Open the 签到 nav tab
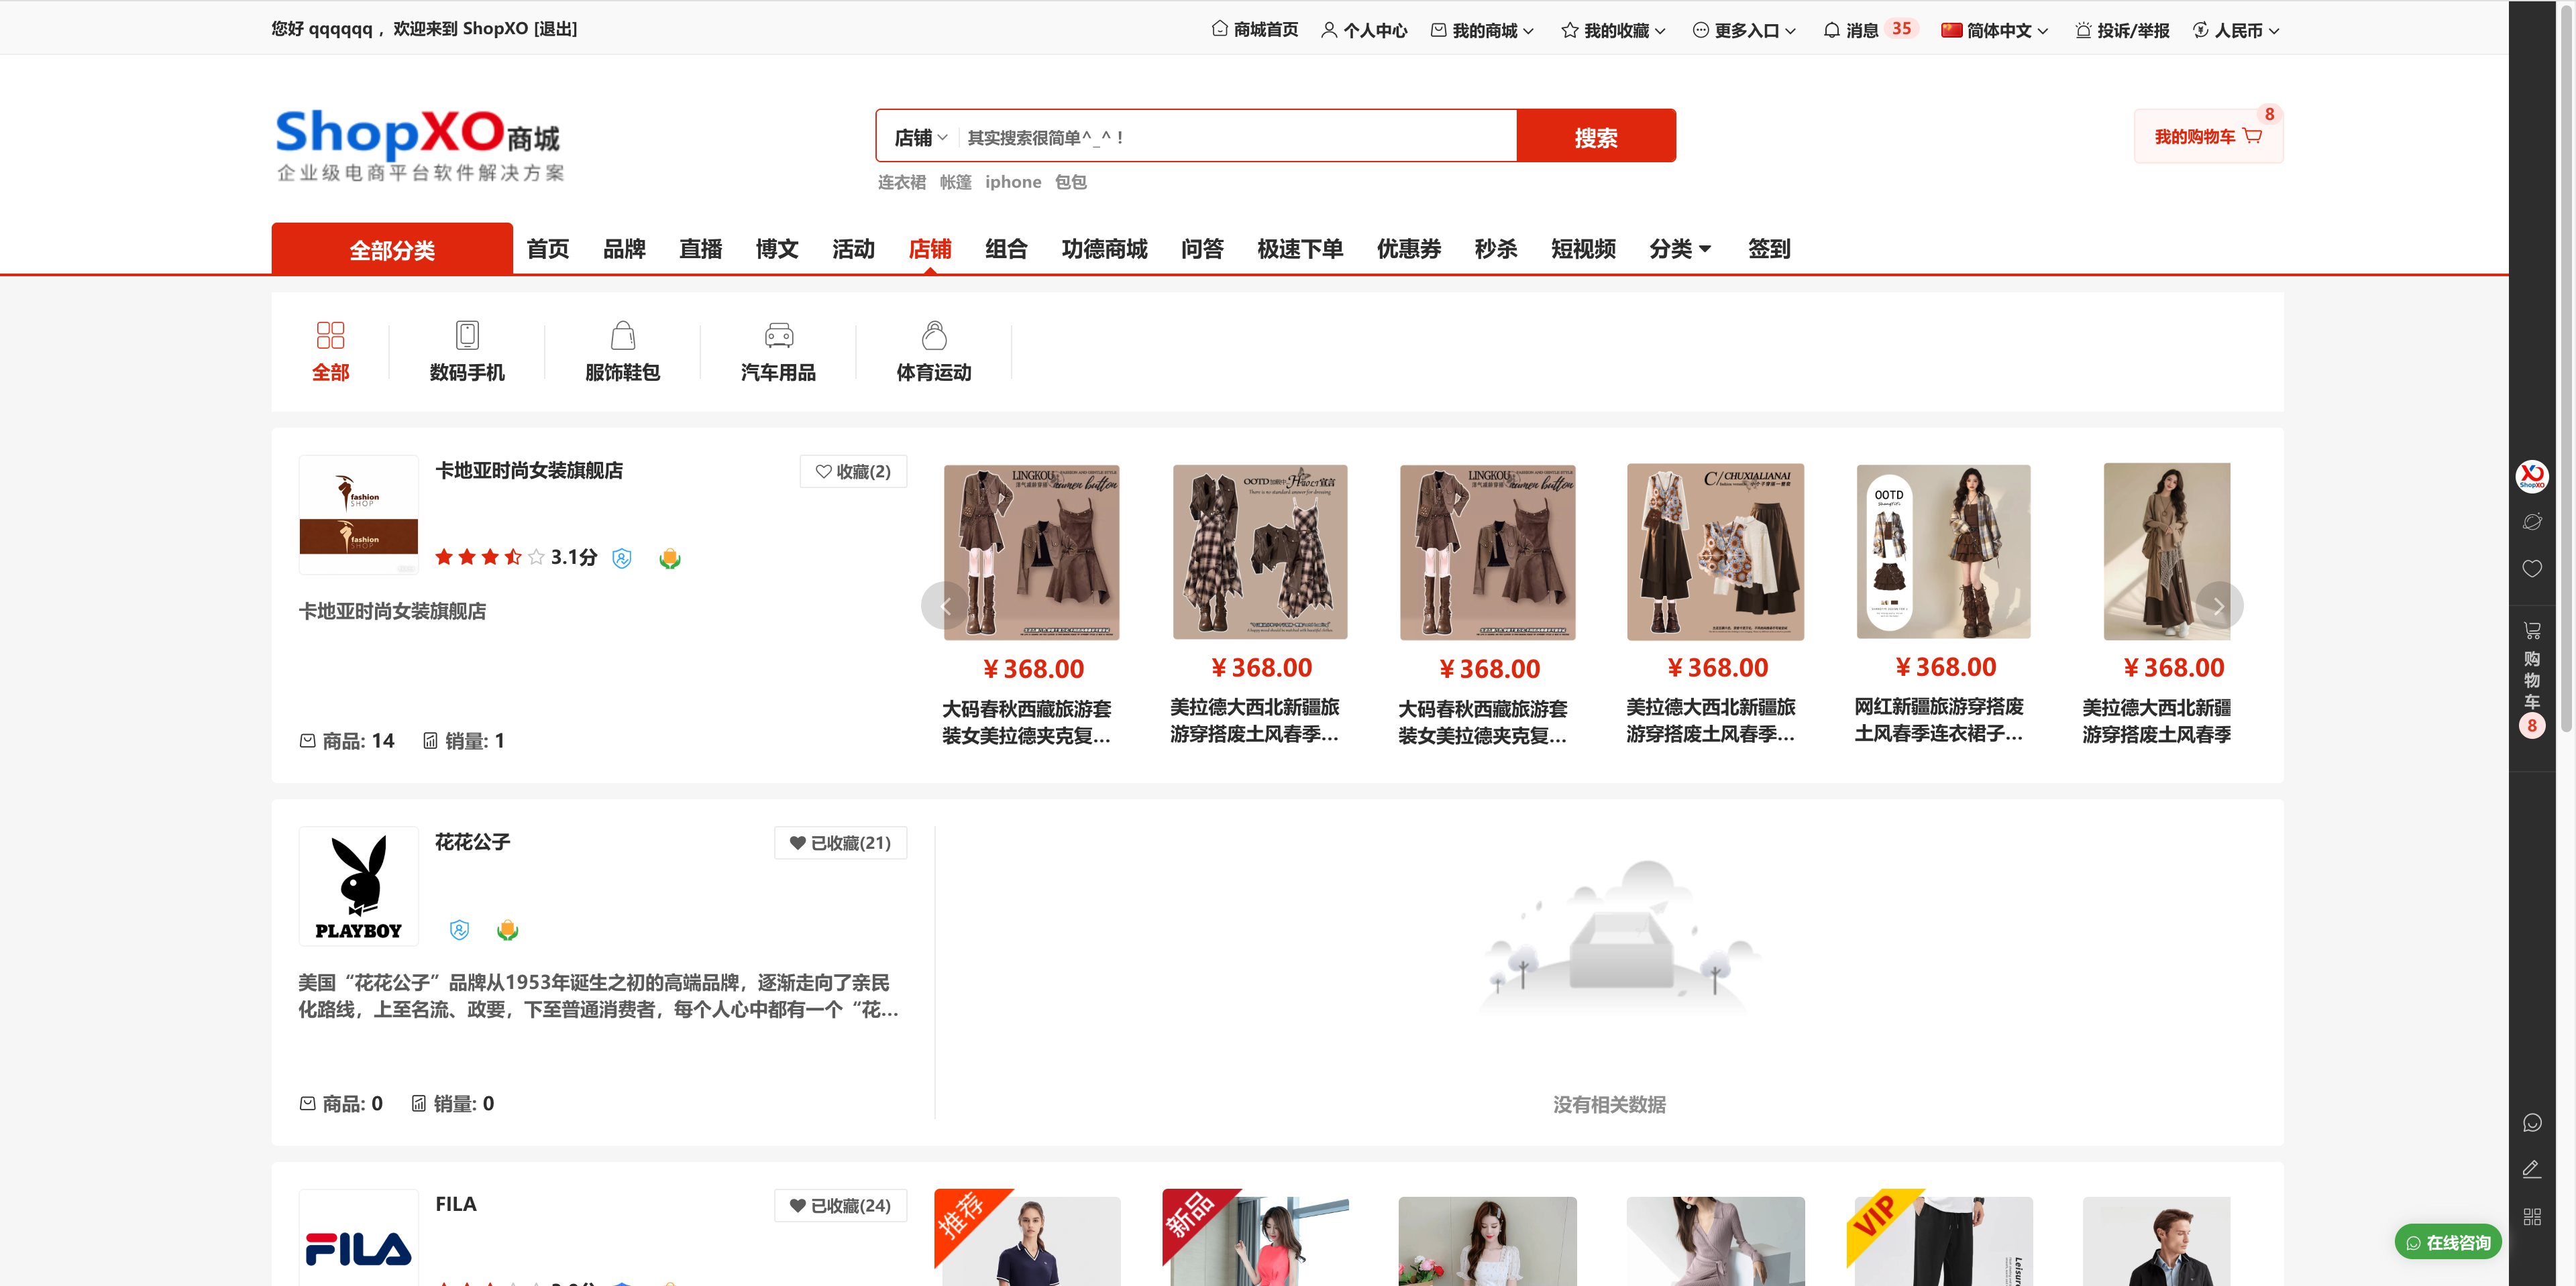2576x1286 pixels. 1769,249
